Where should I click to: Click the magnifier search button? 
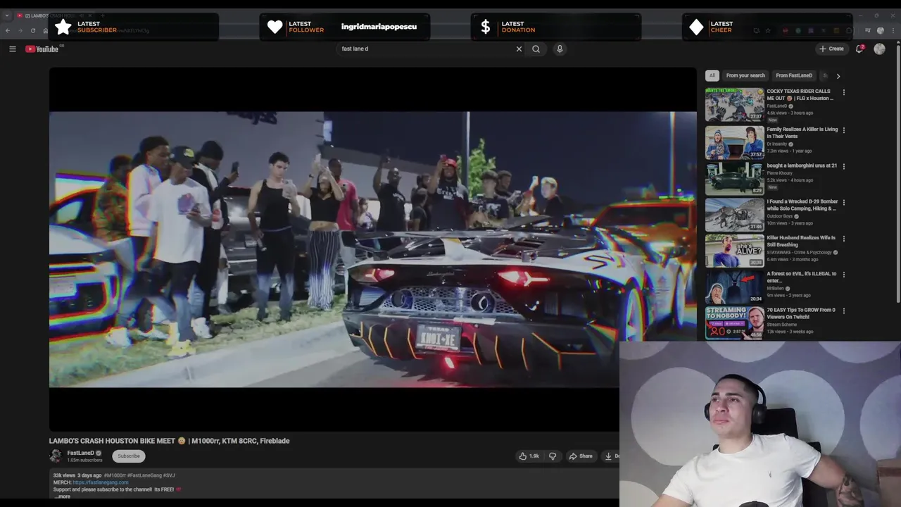click(536, 49)
